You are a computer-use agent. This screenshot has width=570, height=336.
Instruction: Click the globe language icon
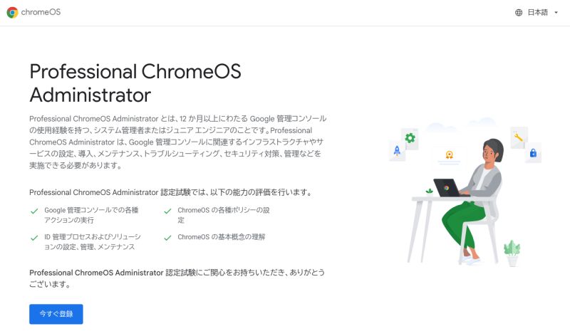pyautogui.click(x=519, y=13)
